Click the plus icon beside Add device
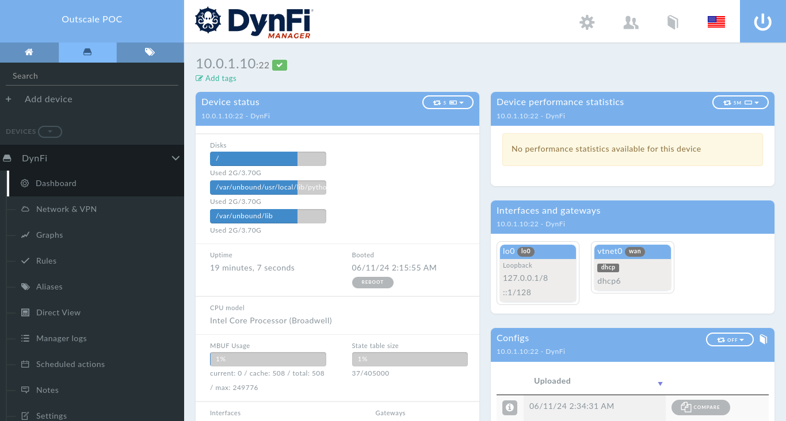The image size is (786, 421). 9,99
